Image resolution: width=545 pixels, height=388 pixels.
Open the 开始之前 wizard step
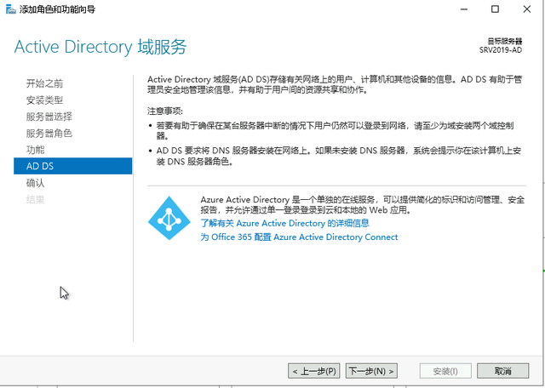tap(44, 83)
